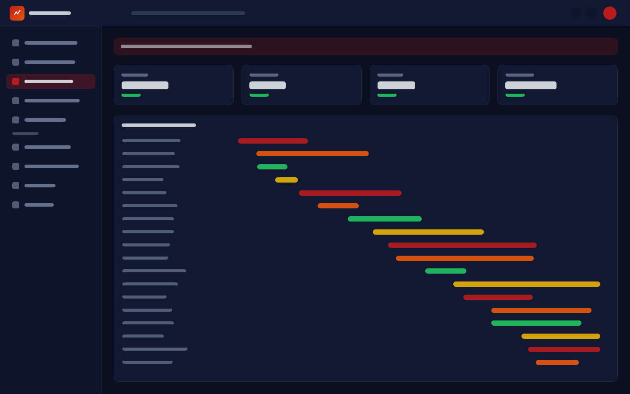
Task: Open the second summary stat card
Action: pos(301,85)
